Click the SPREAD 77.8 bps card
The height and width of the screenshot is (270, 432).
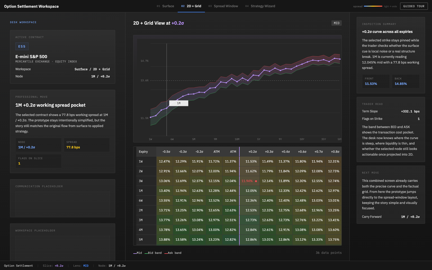click(x=87, y=145)
